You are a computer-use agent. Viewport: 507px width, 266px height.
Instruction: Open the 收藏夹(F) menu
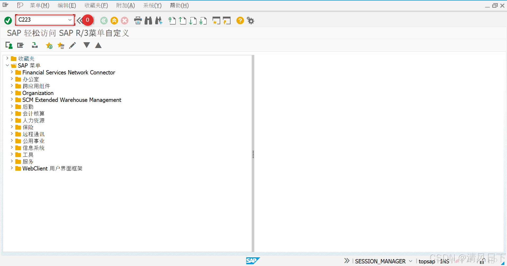pyautogui.click(x=96, y=5)
